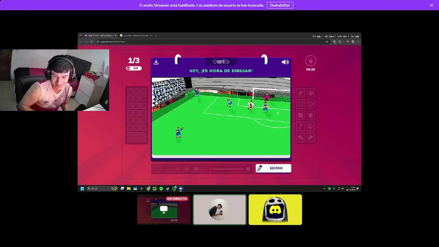The height and width of the screenshot is (247, 439).
Task: Click the 2/4 players done indicator
Action: tap(133, 68)
